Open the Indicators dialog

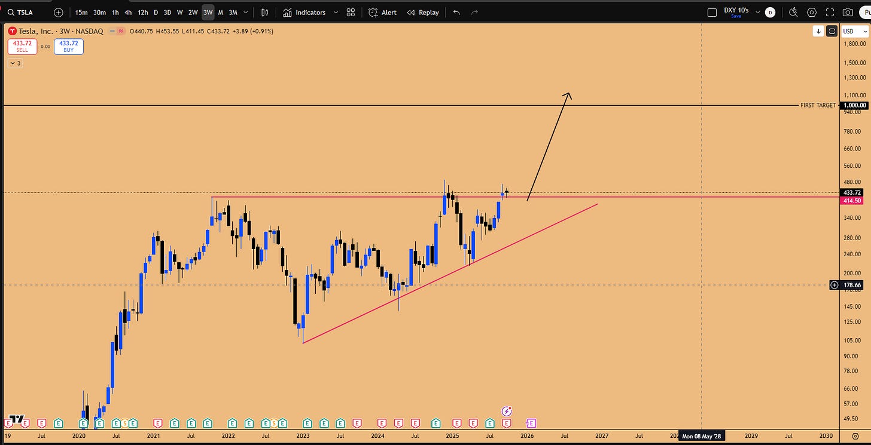pos(304,12)
